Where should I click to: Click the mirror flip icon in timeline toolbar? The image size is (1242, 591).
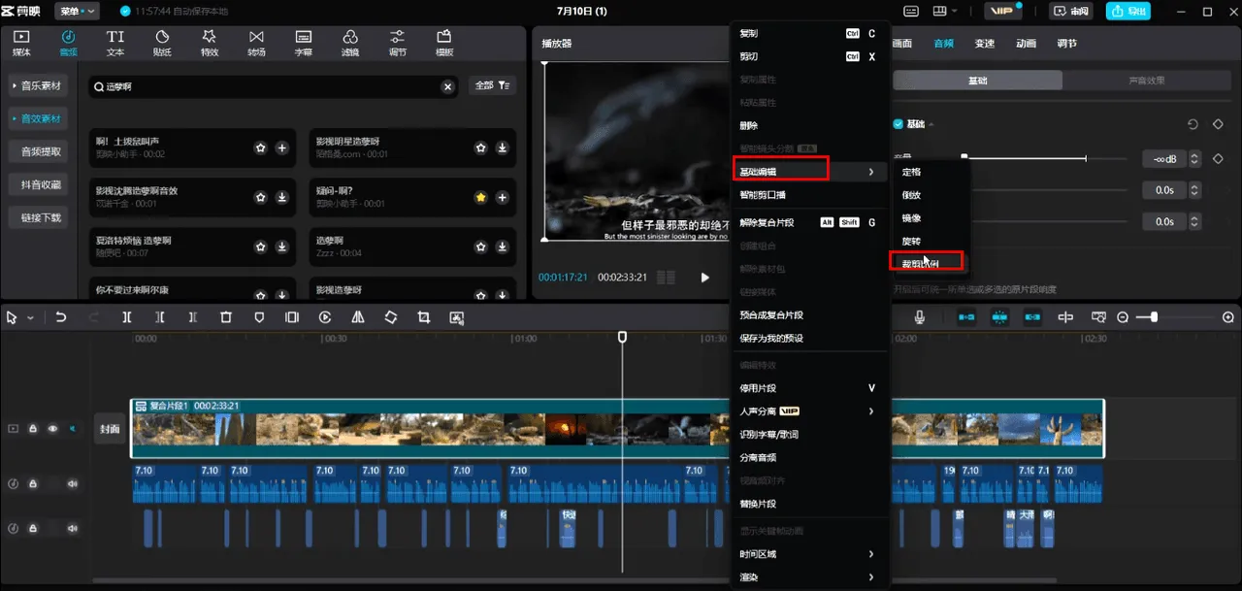pyautogui.click(x=358, y=317)
